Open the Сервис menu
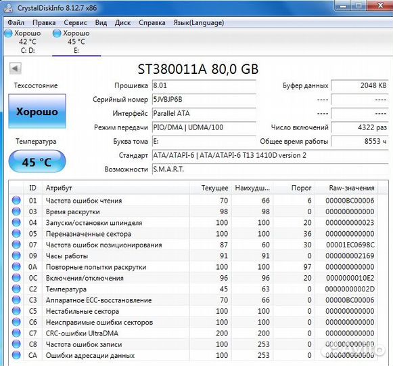The height and width of the screenshot is (366, 393). coord(75,22)
